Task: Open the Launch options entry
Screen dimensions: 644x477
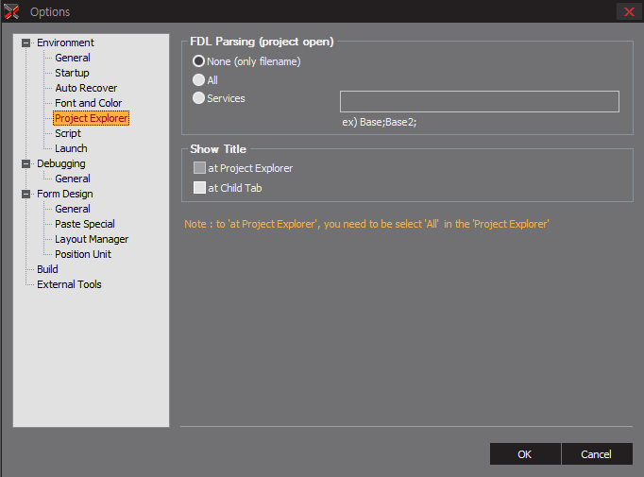Action: click(x=71, y=148)
